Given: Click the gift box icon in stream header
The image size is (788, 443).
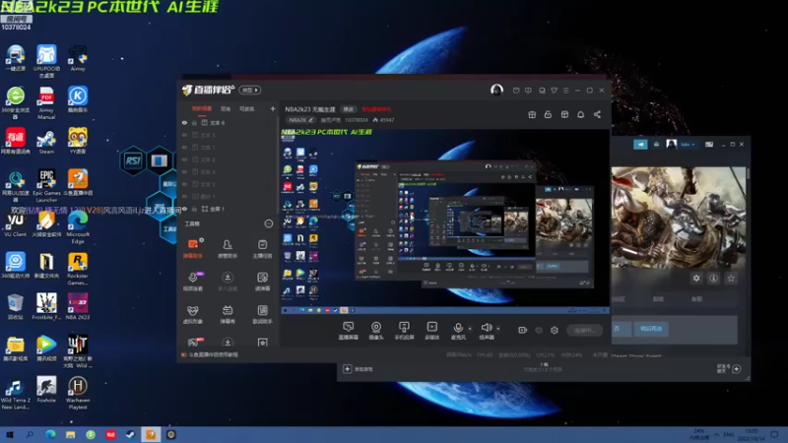Looking at the screenshot, I should click(x=532, y=114).
